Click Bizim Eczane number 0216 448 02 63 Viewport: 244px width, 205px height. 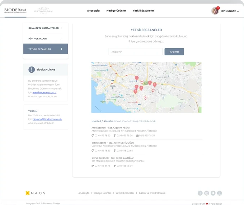pos(125,151)
